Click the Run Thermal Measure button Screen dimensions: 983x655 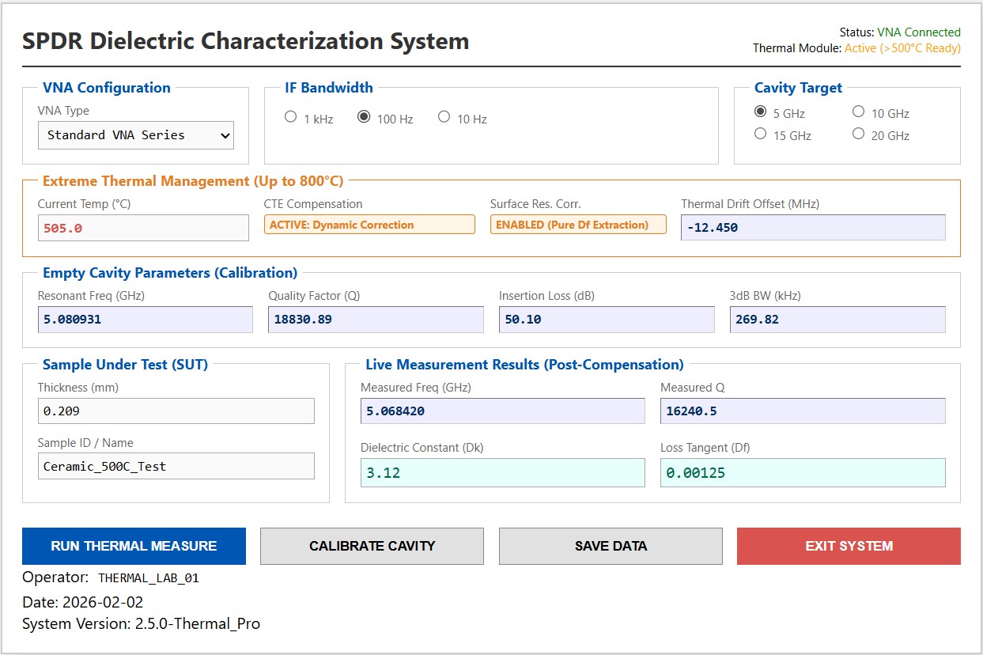134,546
